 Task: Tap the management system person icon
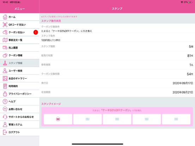pyautogui.click(x=5, y=124)
